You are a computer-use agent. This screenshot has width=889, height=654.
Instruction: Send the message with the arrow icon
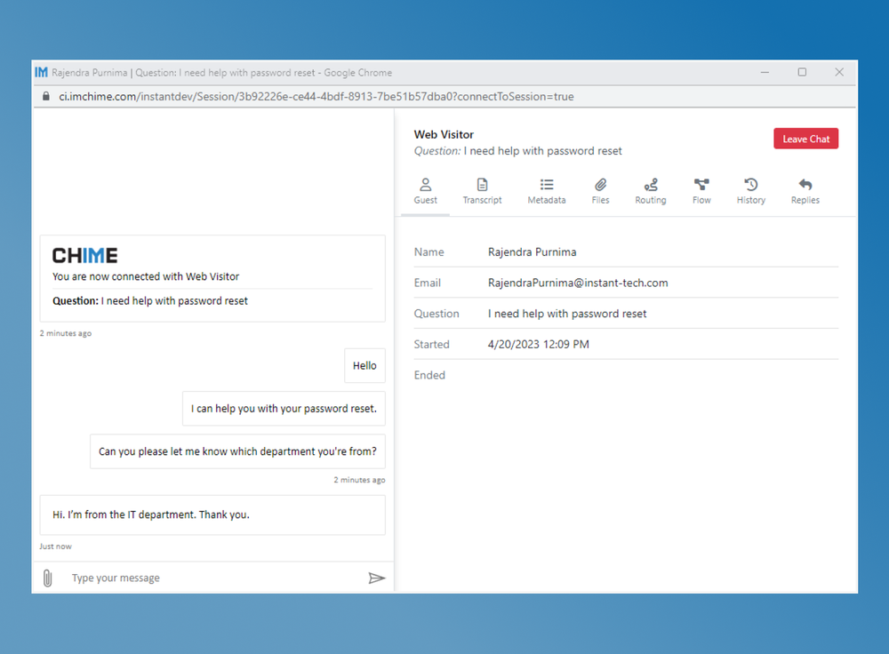(x=377, y=577)
